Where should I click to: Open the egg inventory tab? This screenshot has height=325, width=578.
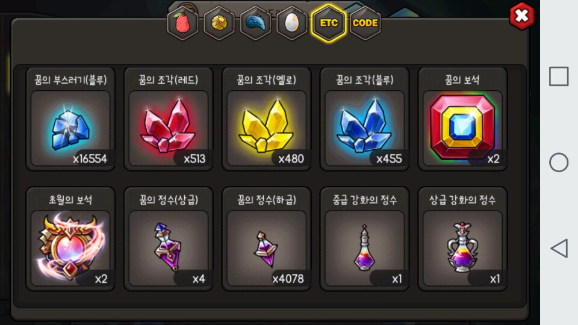point(291,23)
